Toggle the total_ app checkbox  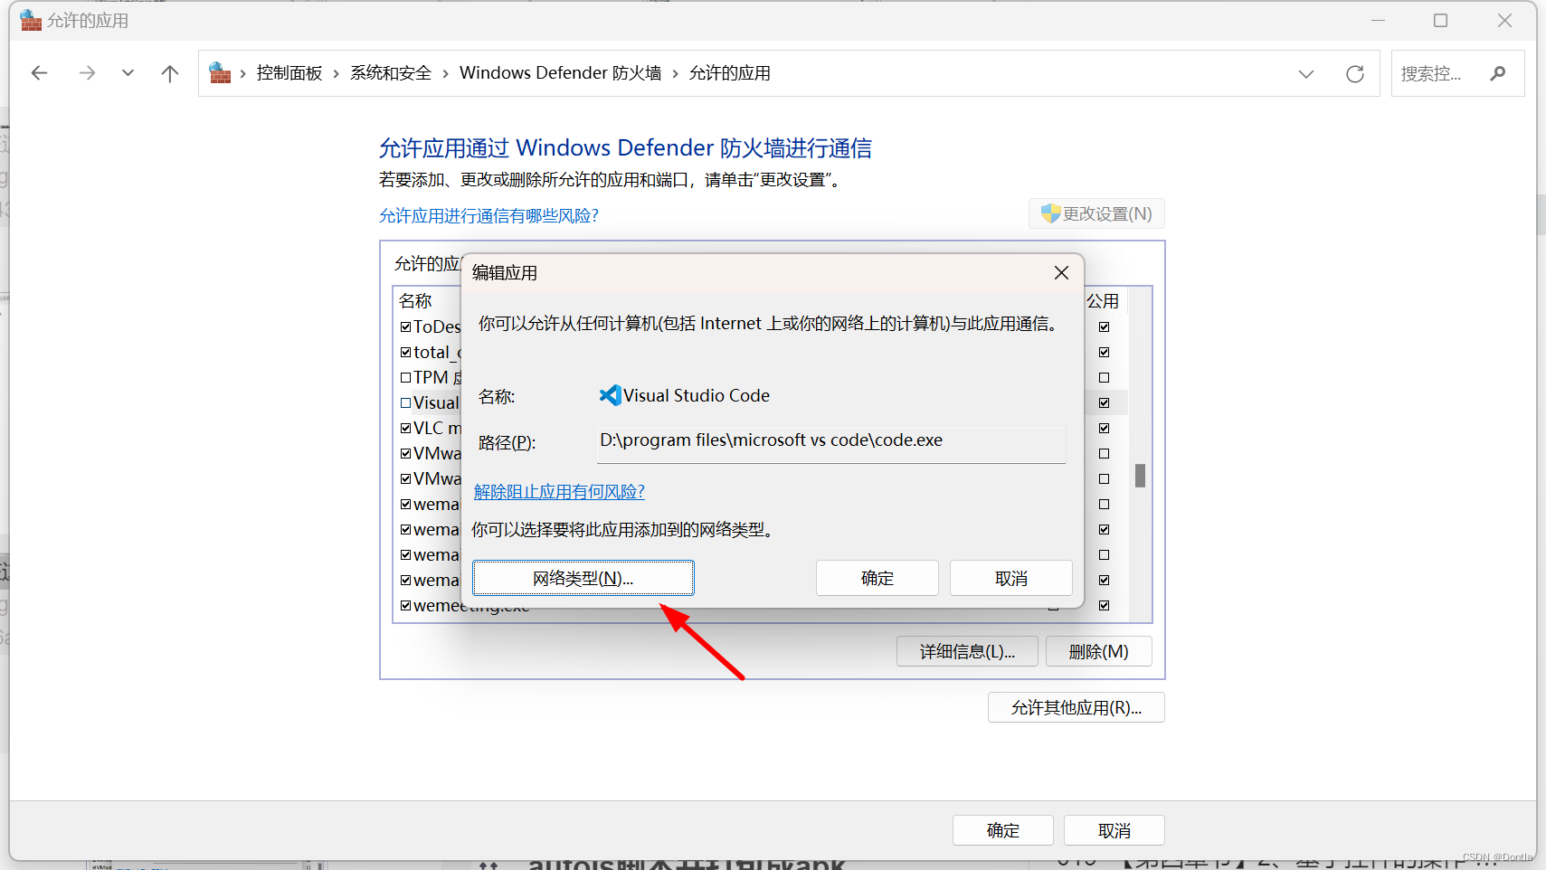pos(405,352)
